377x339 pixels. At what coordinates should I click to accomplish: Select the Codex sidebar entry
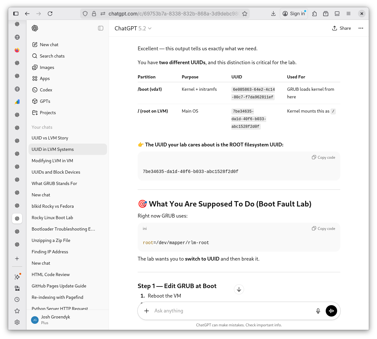[46, 90]
